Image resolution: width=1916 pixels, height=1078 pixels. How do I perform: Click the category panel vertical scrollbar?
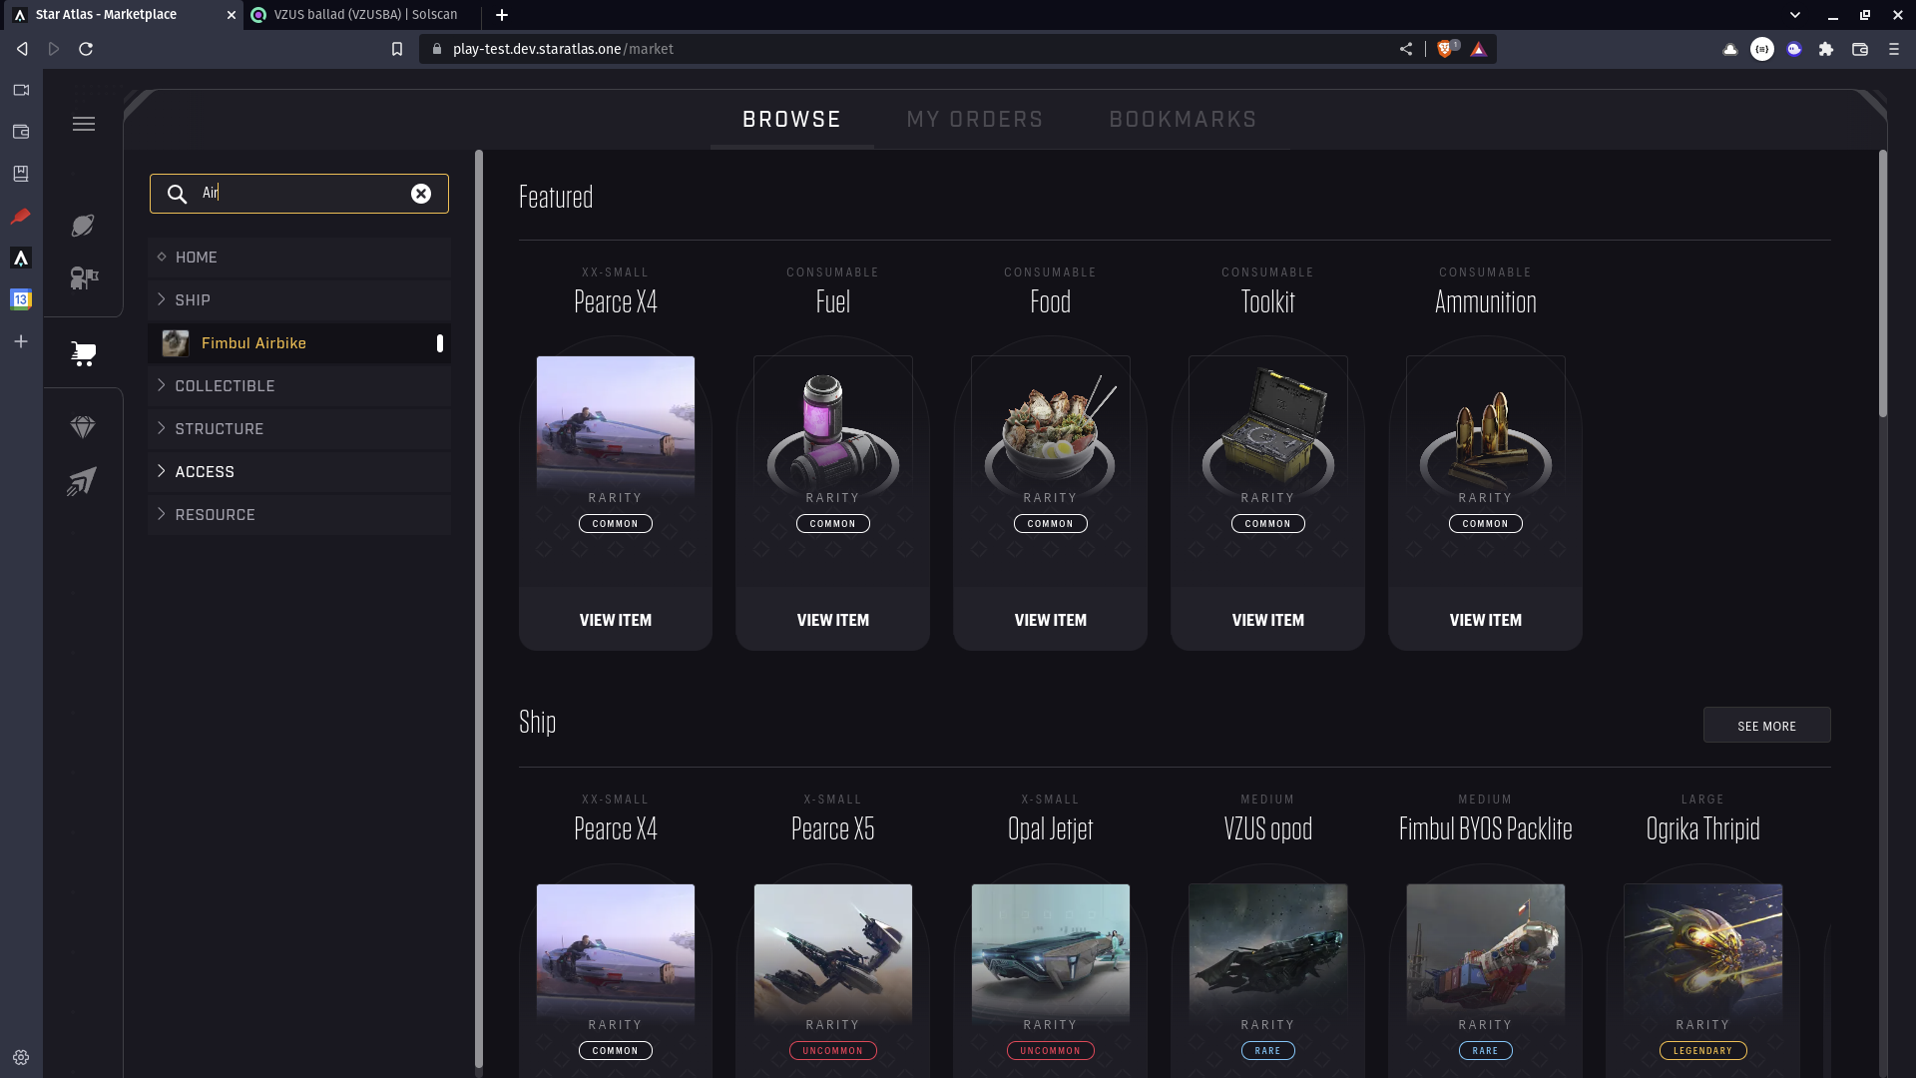click(479, 609)
